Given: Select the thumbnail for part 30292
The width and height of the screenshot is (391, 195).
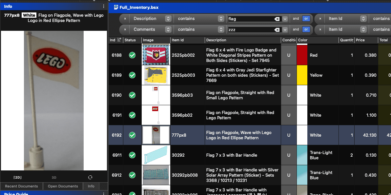Looking at the screenshot, I should tap(155, 155).
